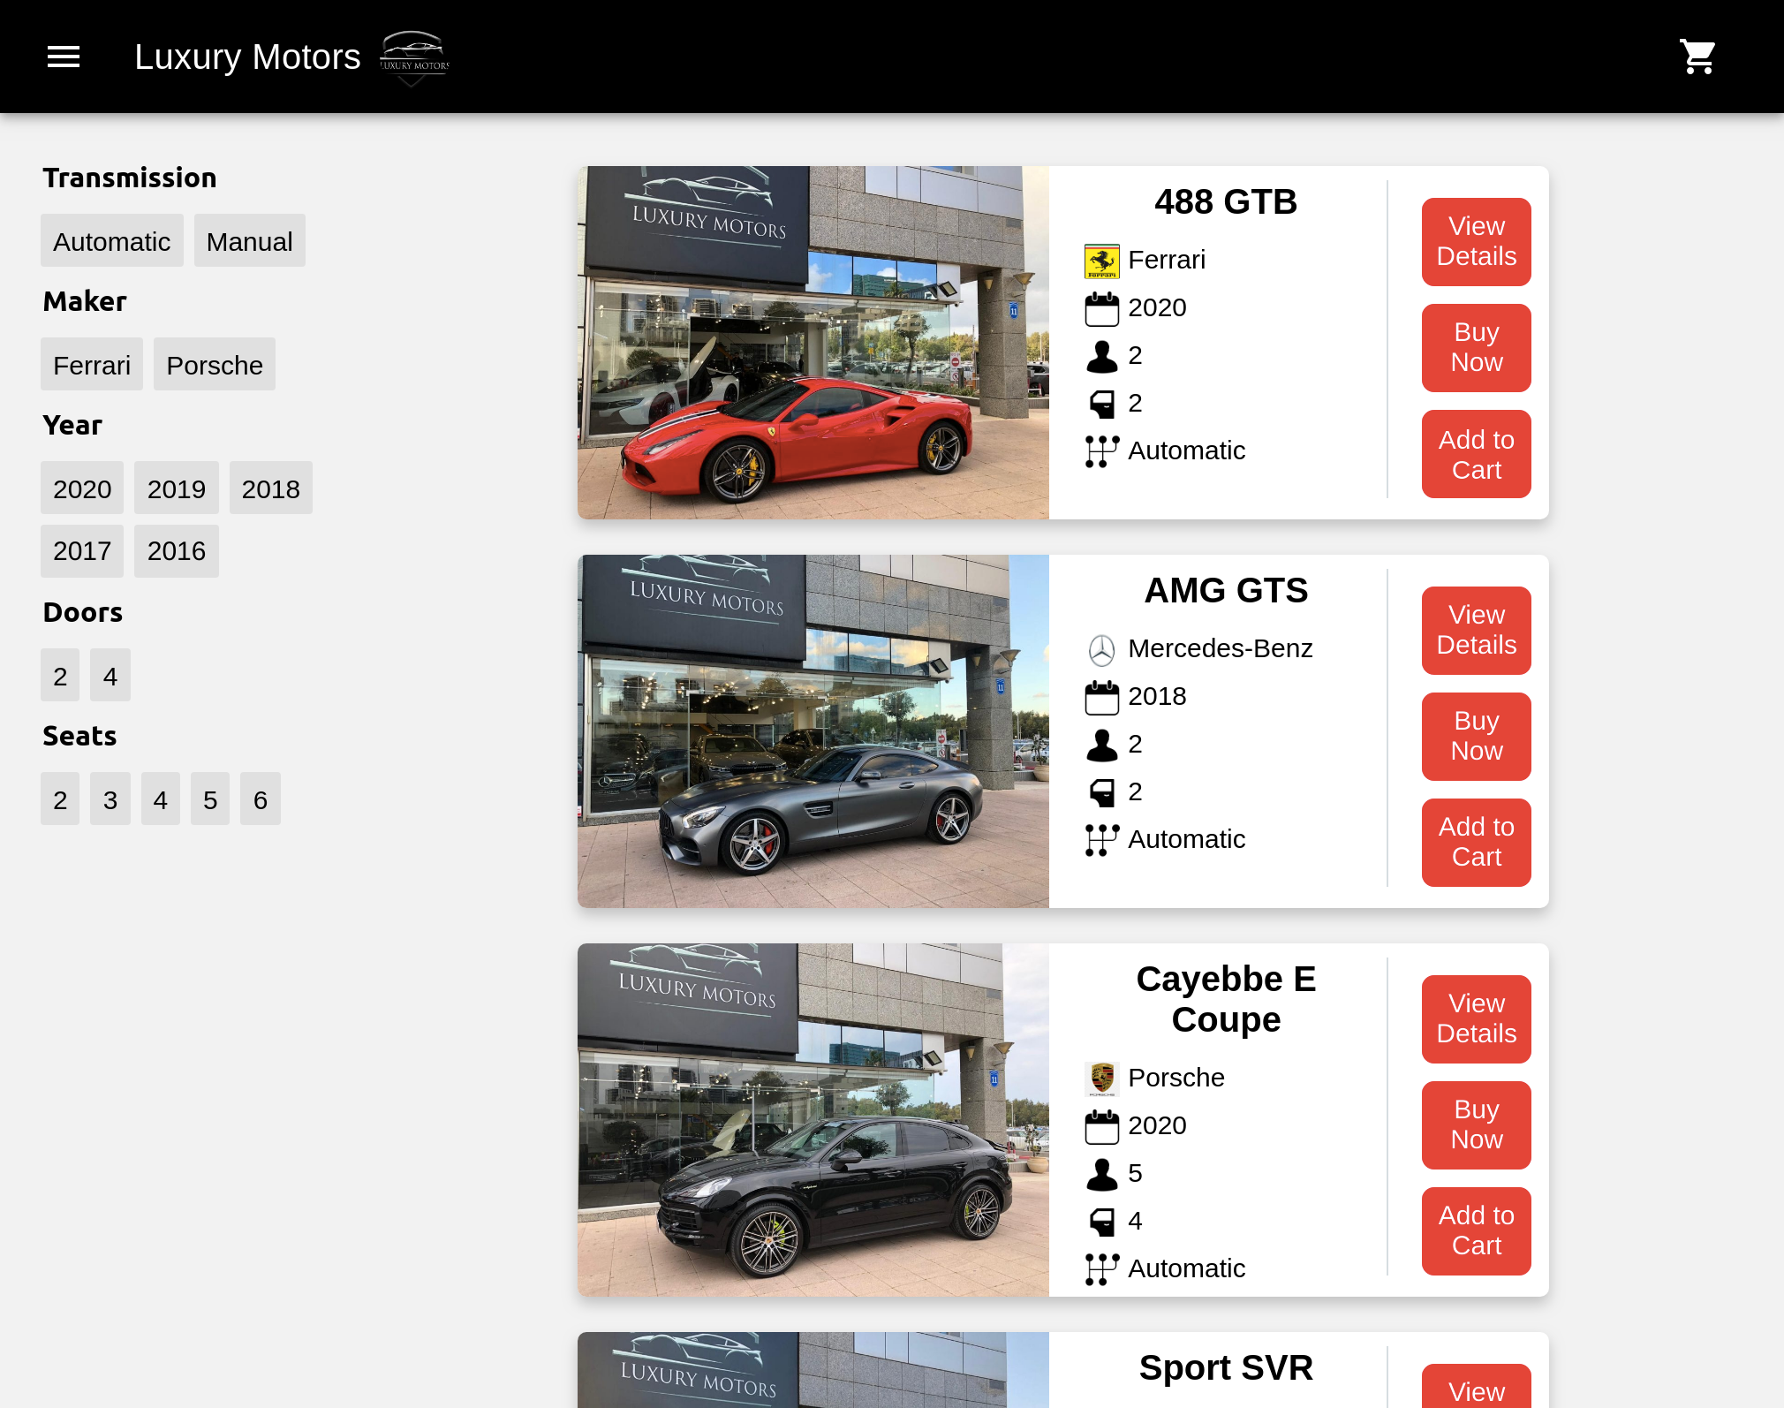Open the black Porsche Cayebbe photo
Viewport: 1784px width, 1408px height.
coord(813,1120)
